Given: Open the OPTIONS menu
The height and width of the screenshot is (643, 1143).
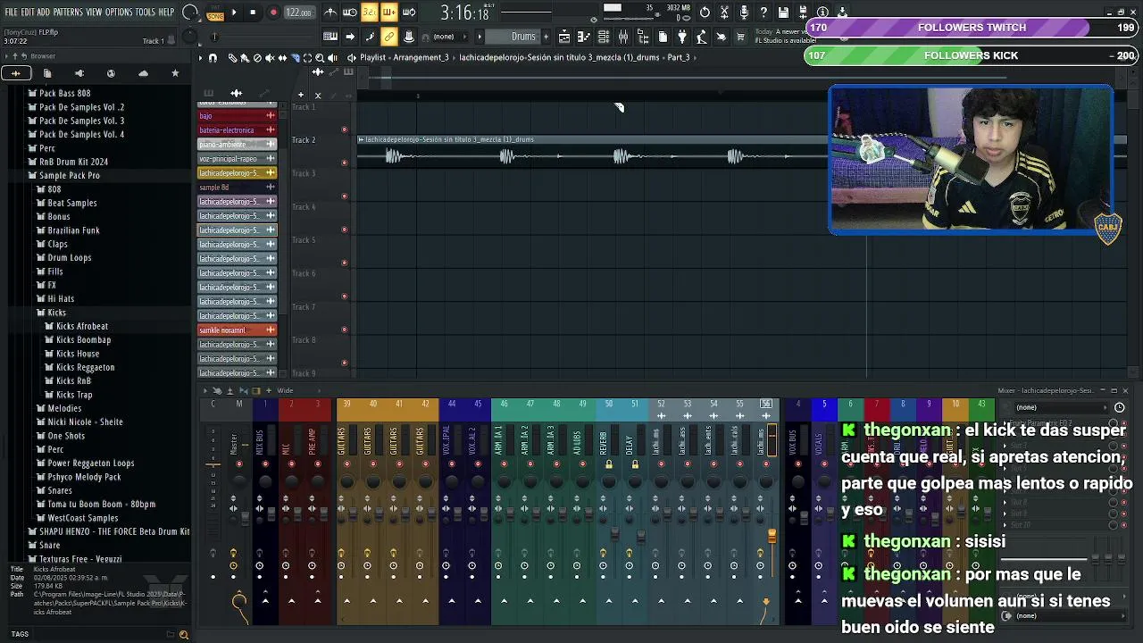Looking at the screenshot, I should 119,13.
